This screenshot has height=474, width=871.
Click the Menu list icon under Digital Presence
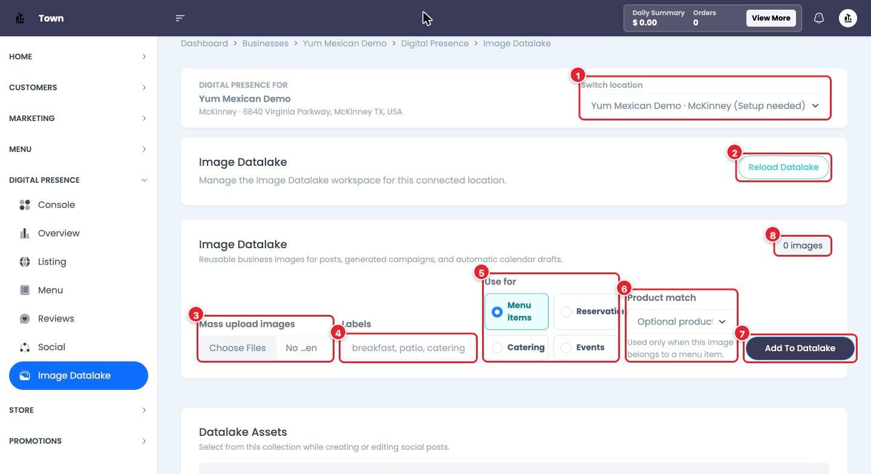tap(25, 291)
